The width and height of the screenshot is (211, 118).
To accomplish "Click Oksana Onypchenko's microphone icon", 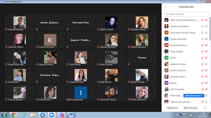I will pyautogui.click(x=202, y=26).
